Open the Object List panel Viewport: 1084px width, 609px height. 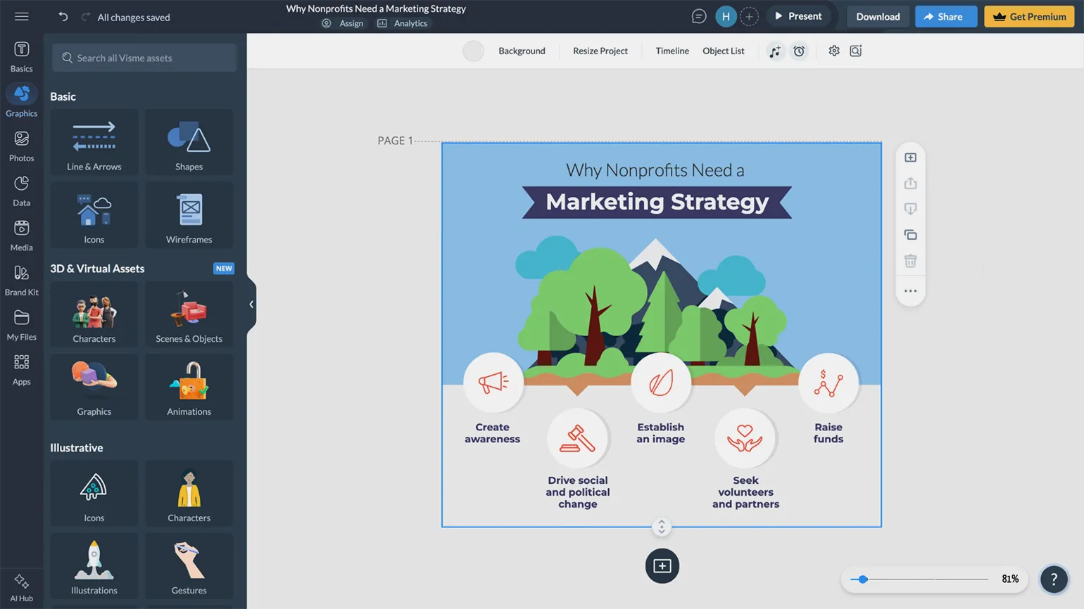coord(723,51)
